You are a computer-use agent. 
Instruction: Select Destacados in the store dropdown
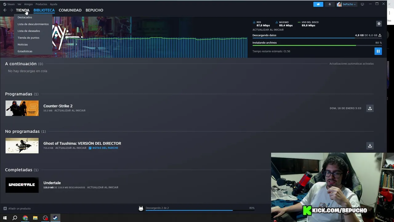point(25,17)
